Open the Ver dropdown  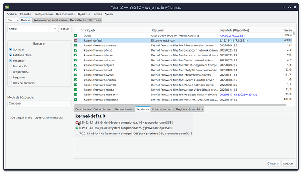13,20
